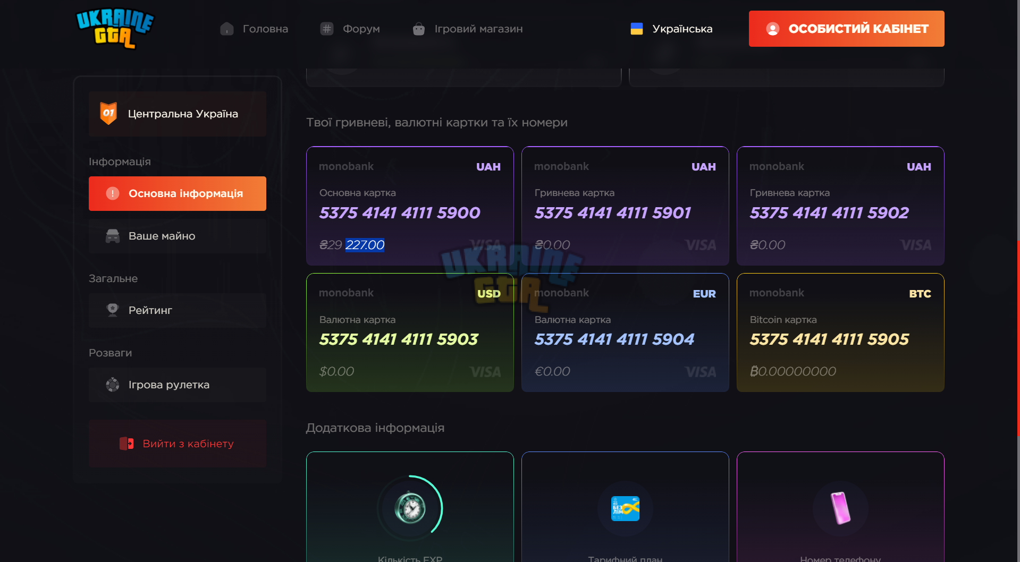The image size is (1020, 562).
Task: Click Bitcoin card number 5375 4141 4111 5905
Action: point(829,339)
